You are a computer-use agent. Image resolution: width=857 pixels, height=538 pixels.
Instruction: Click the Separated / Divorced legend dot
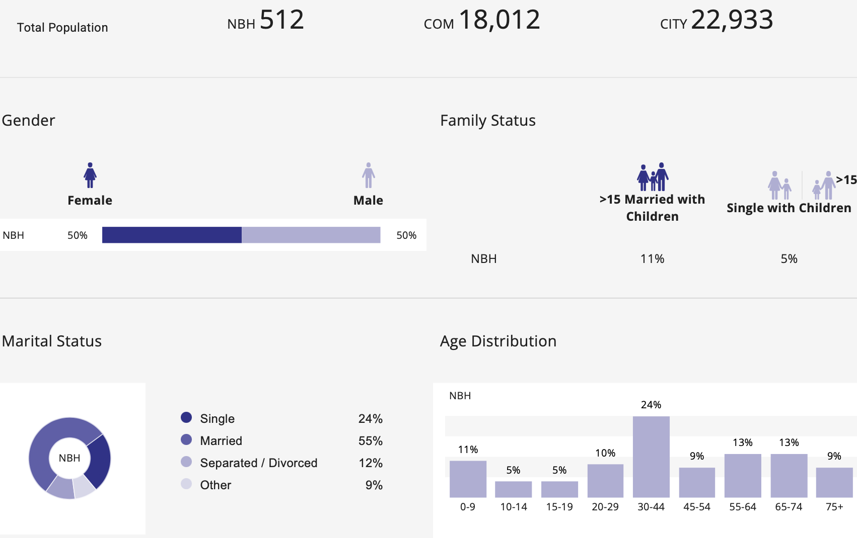click(186, 462)
